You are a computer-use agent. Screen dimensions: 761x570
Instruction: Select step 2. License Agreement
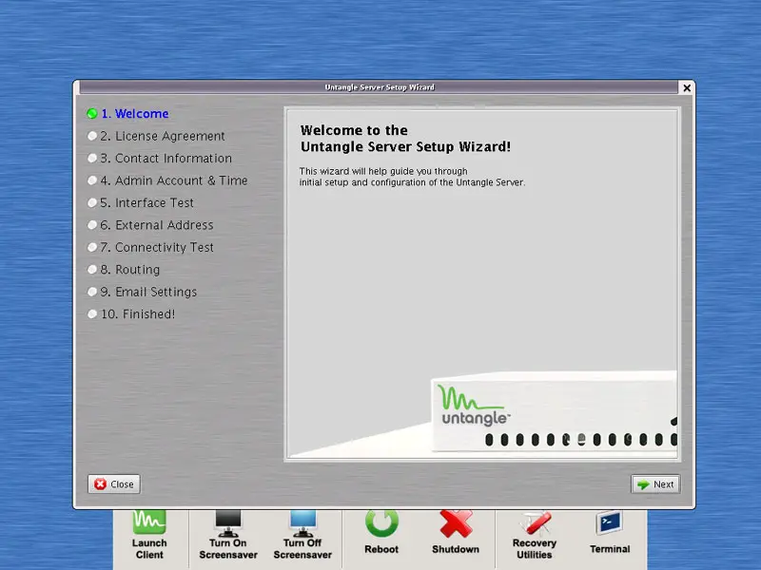pyautogui.click(x=156, y=136)
